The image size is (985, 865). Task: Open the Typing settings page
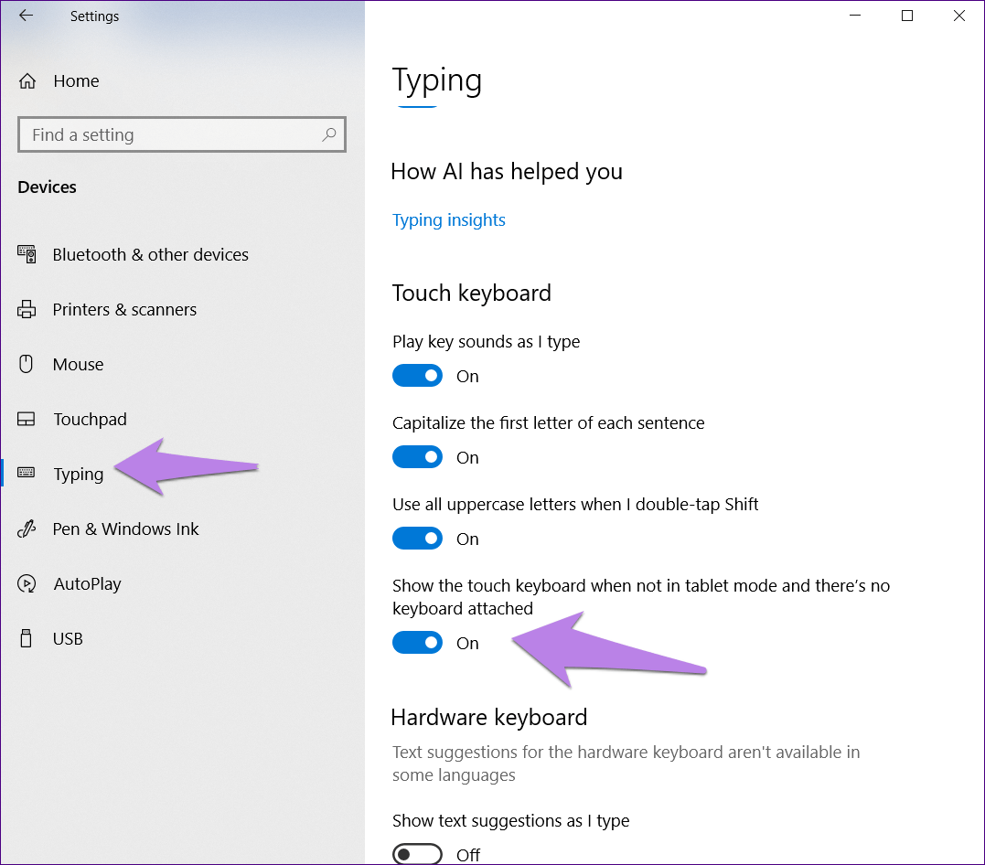coord(79,474)
